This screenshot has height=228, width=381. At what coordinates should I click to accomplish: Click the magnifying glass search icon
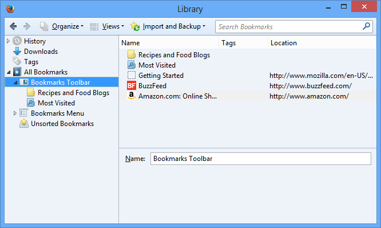pos(367,26)
